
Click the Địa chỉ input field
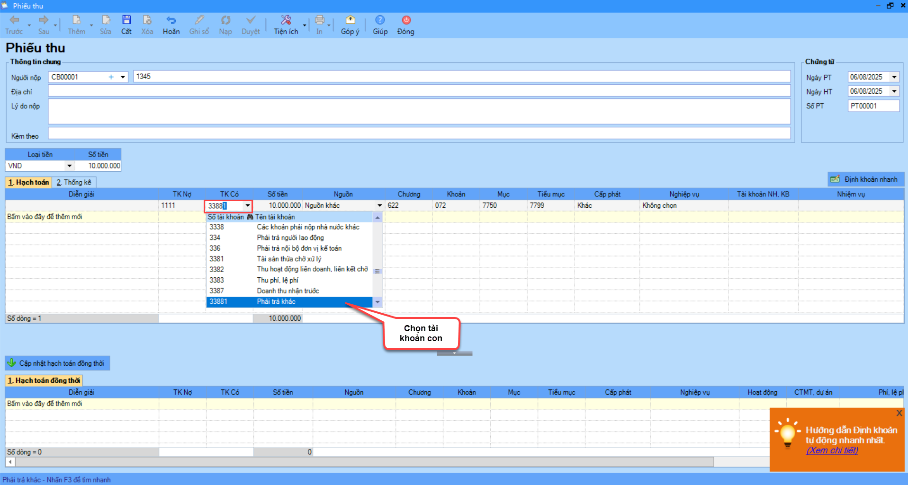419,91
